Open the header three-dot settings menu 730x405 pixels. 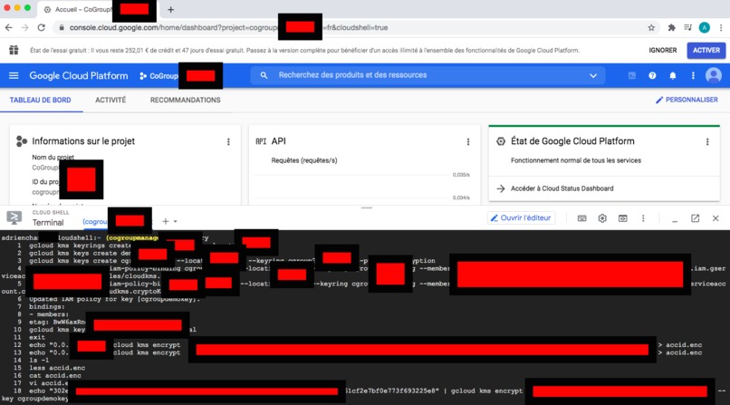coord(693,75)
